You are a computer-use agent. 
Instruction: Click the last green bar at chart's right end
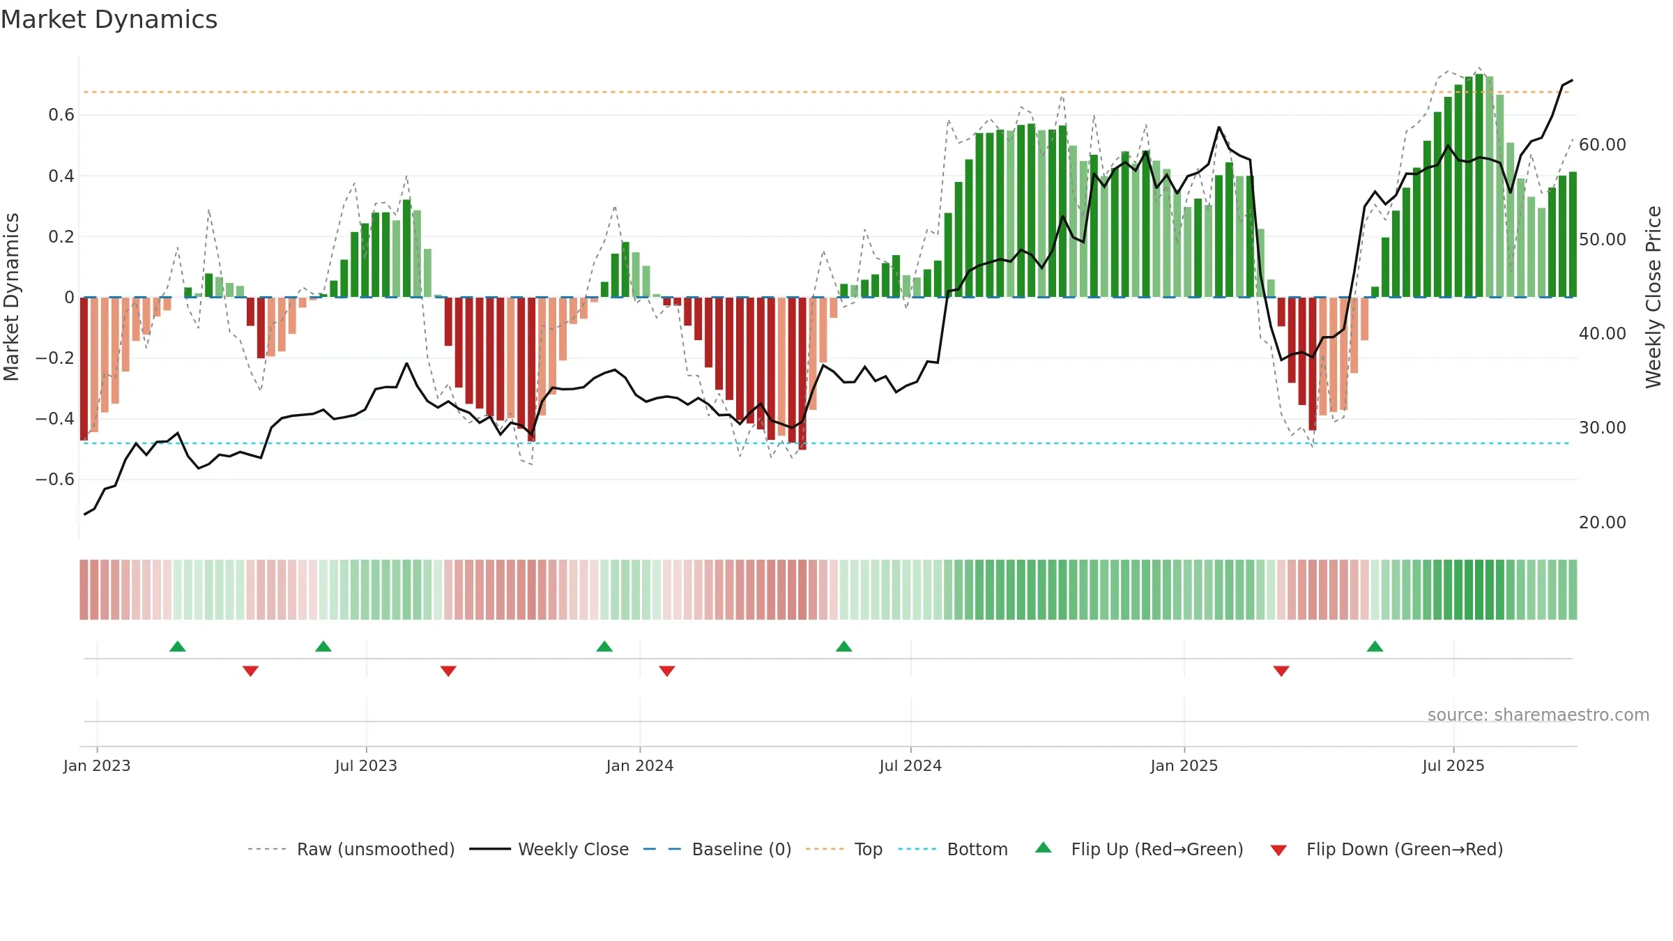(1573, 234)
